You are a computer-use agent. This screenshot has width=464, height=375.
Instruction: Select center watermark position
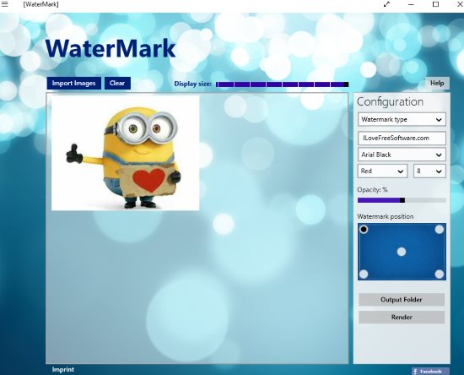(402, 252)
